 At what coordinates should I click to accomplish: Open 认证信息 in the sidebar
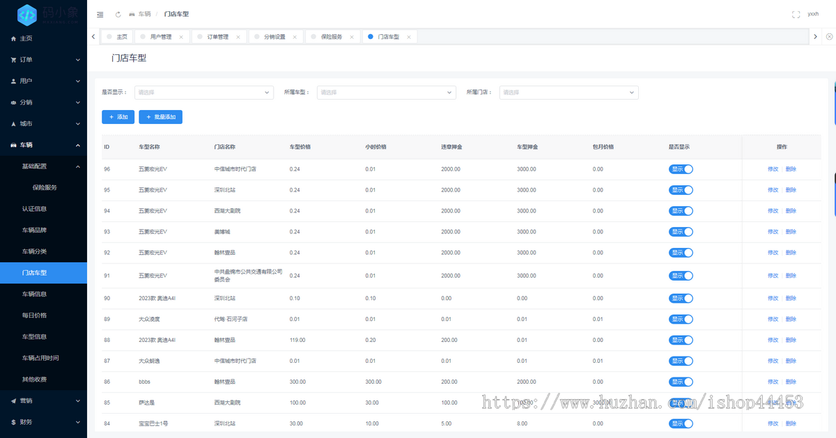coord(43,209)
